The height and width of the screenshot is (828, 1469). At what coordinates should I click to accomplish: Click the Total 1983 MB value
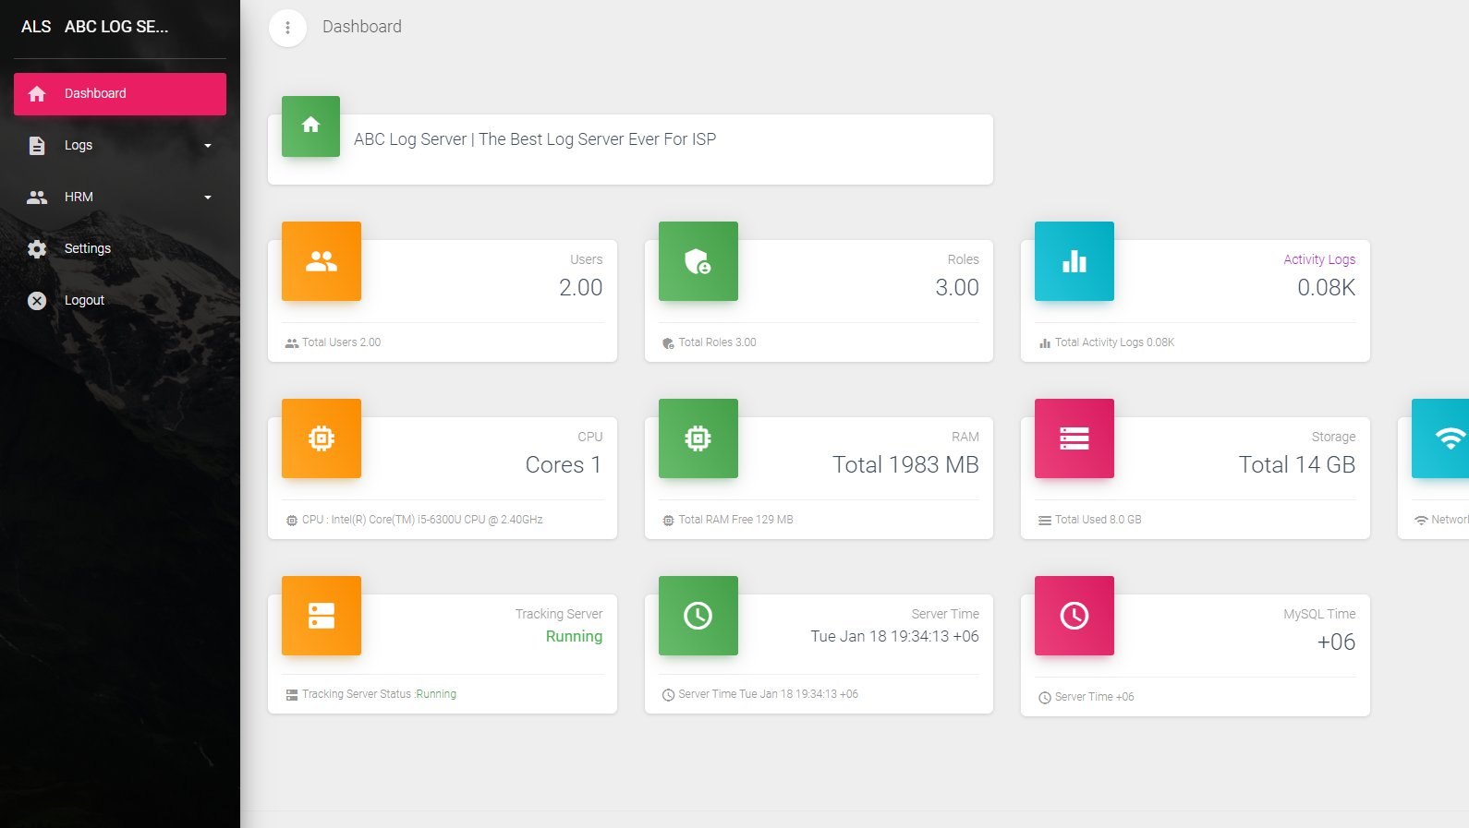905,465
